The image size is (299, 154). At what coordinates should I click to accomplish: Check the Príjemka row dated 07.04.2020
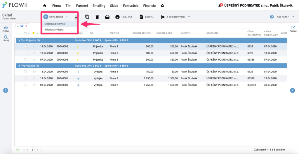pos(25,60)
